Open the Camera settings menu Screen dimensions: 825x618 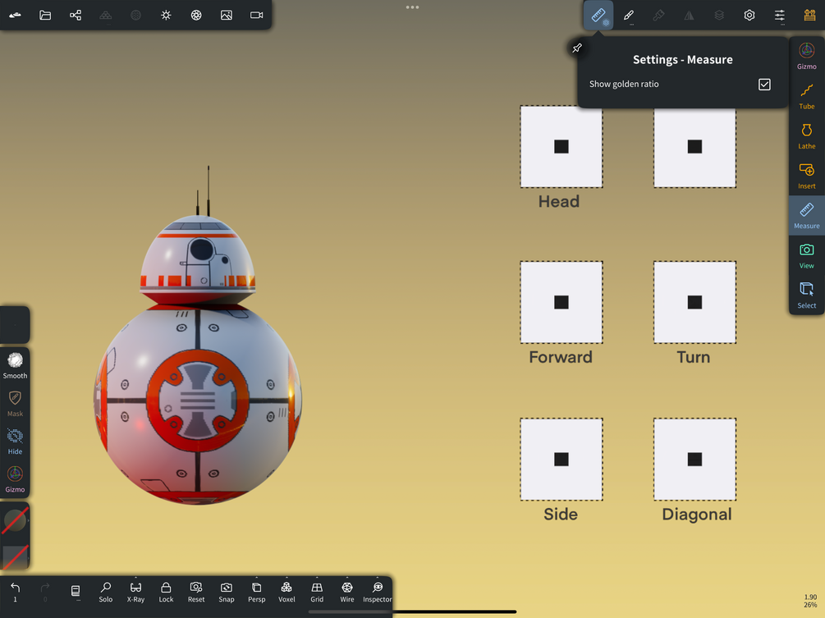tap(257, 16)
